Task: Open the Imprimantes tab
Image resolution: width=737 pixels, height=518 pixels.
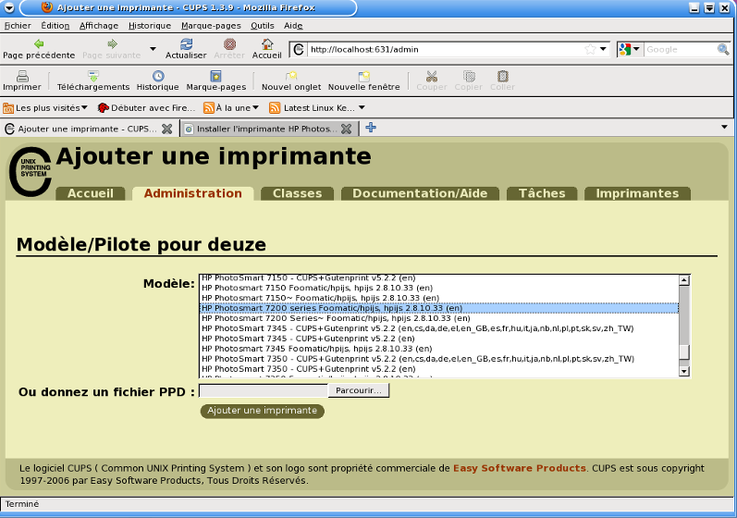Action: 637,193
